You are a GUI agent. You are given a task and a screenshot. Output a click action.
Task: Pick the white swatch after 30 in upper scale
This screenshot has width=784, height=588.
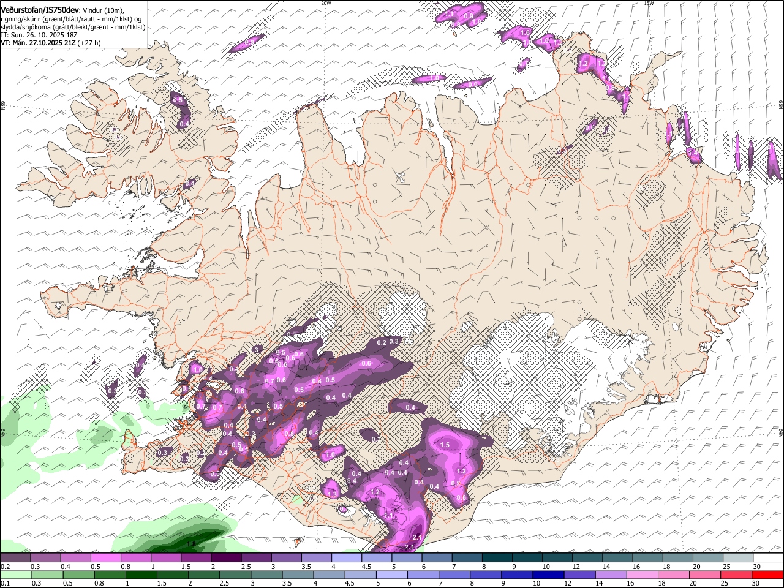[x=768, y=557]
